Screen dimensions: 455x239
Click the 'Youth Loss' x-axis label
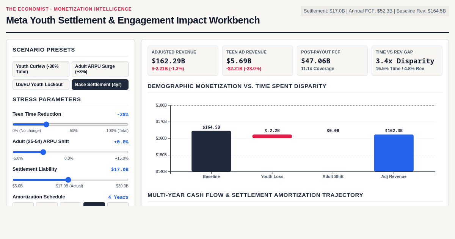272,176
